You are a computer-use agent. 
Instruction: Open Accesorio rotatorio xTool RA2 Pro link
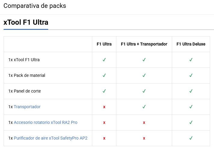click(x=46, y=122)
